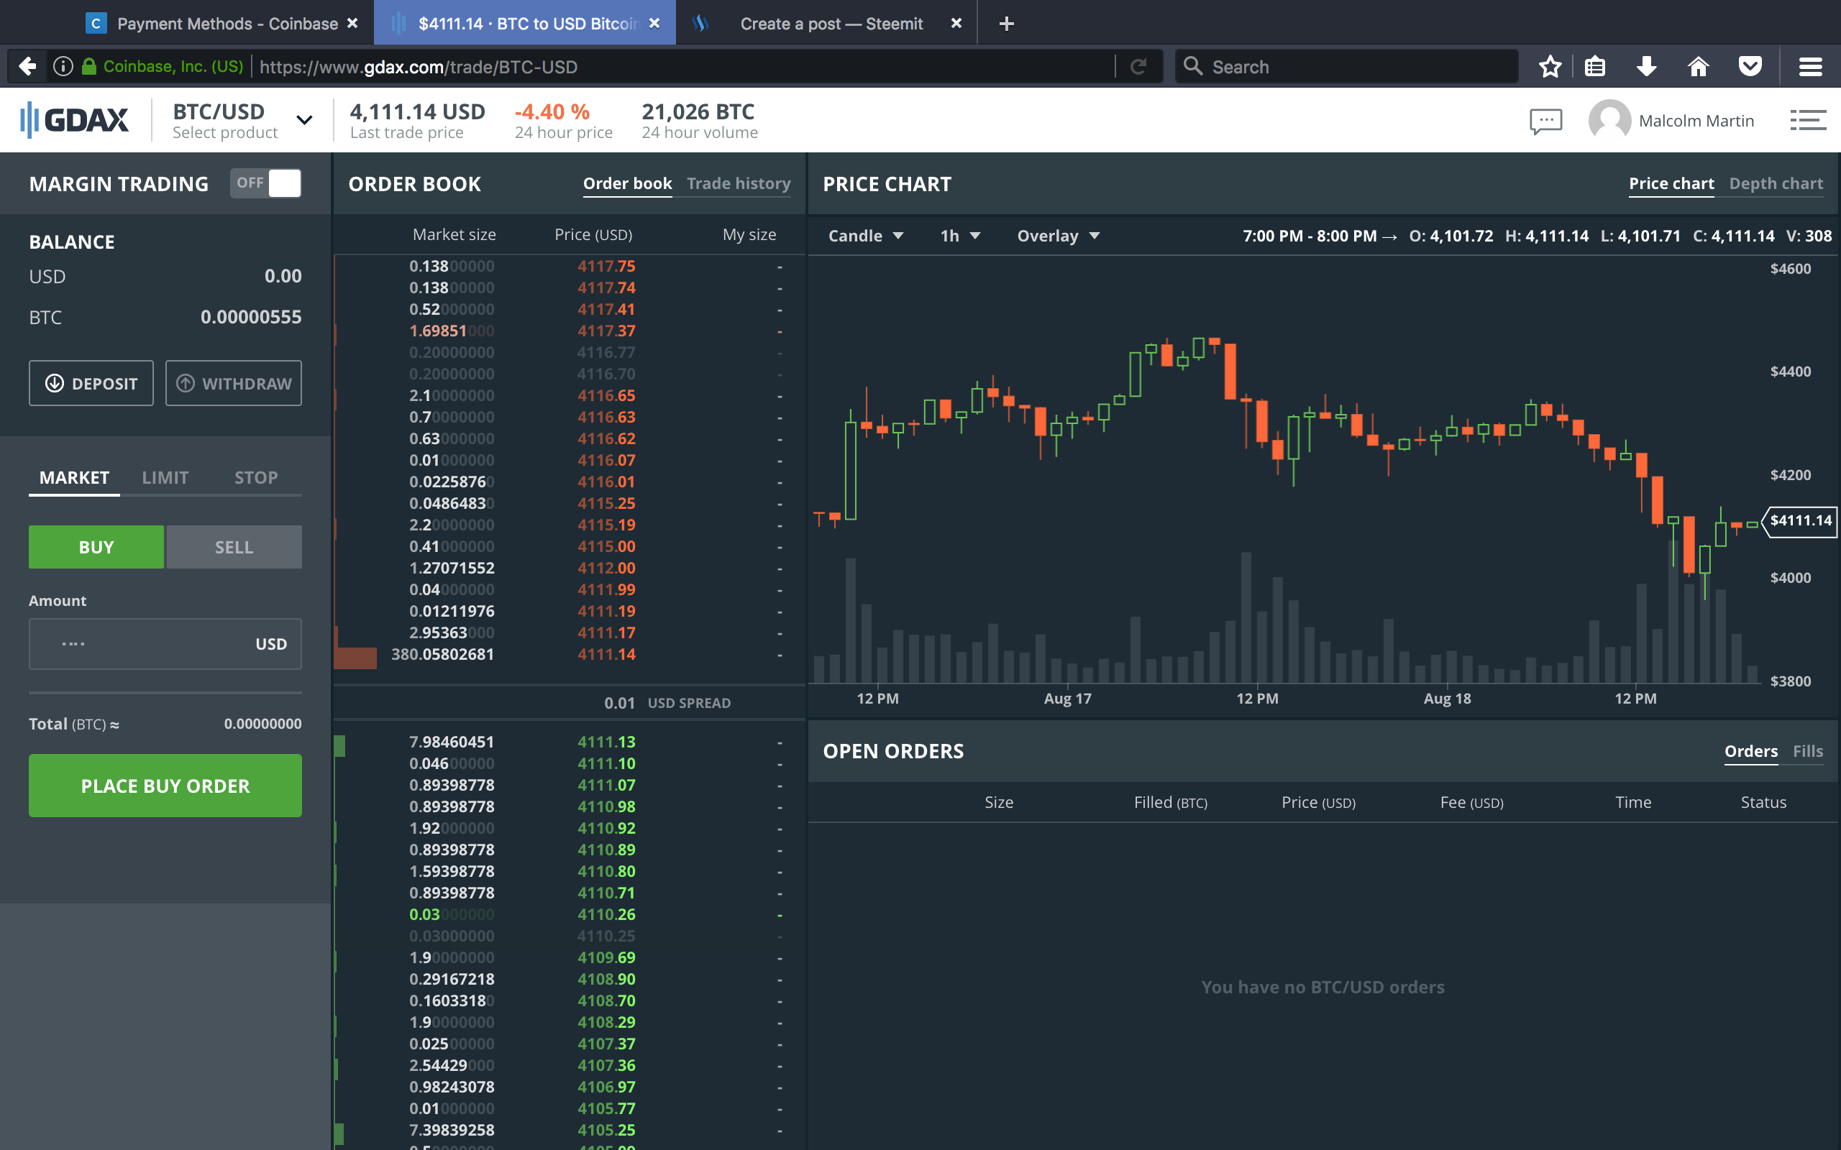
Task: Click the PLACE BUY ORDER button
Action: click(165, 786)
